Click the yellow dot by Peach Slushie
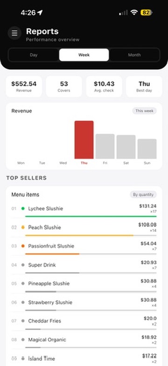168x366 pixels. (23, 227)
